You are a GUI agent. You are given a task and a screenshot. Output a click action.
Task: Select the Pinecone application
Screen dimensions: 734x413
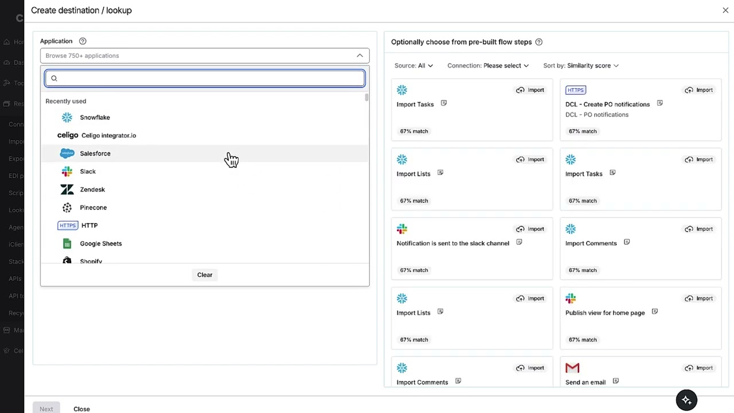pyautogui.click(x=205, y=207)
